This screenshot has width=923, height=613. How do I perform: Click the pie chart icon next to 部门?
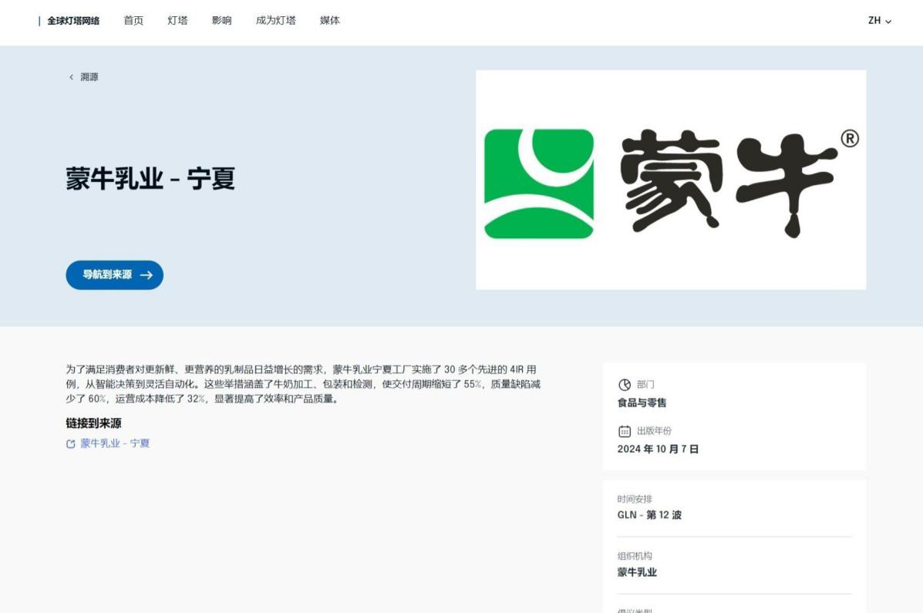pyautogui.click(x=625, y=385)
